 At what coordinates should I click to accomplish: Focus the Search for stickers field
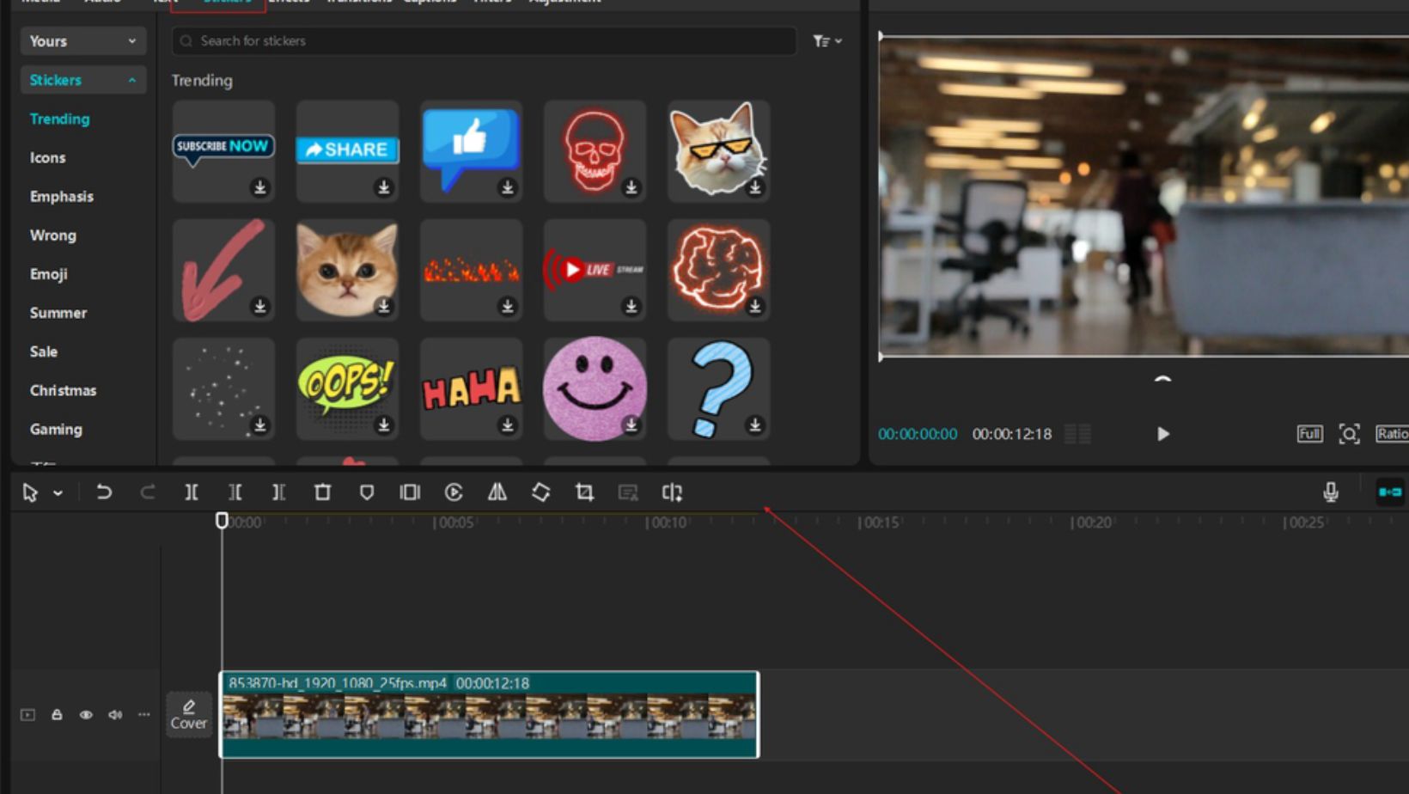point(484,41)
